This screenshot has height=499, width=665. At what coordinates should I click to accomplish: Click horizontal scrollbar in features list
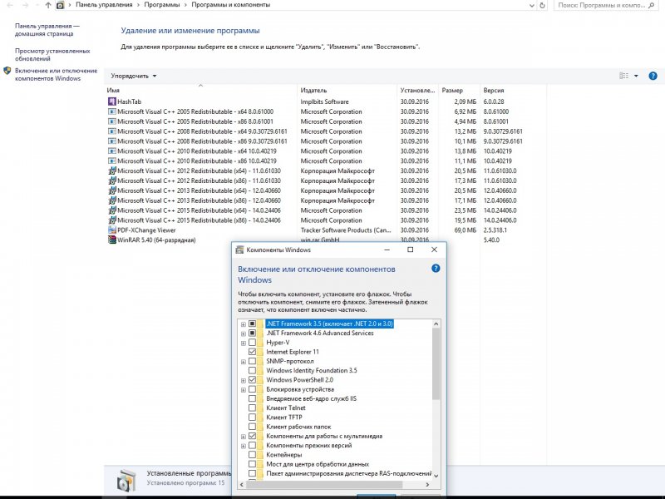point(324,484)
